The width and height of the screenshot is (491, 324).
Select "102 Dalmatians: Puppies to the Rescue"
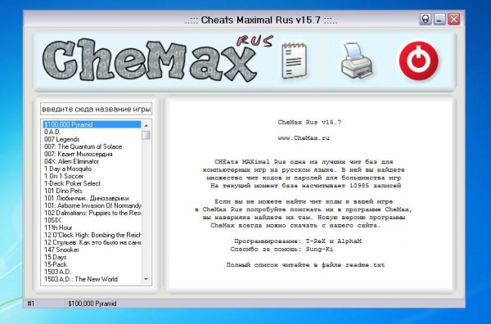click(92, 213)
